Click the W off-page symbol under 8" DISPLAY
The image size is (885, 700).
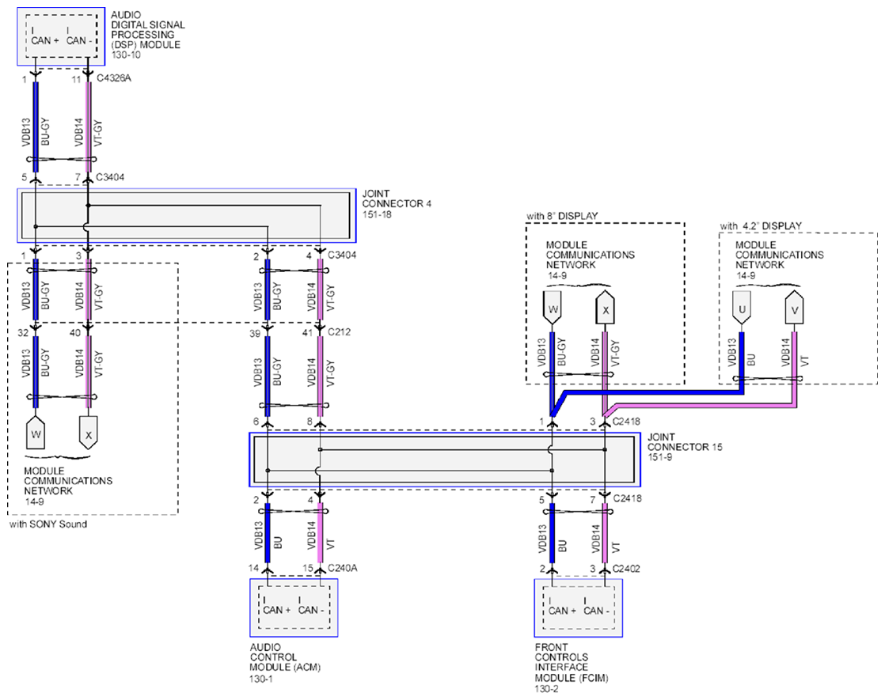pyautogui.click(x=552, y=308)
